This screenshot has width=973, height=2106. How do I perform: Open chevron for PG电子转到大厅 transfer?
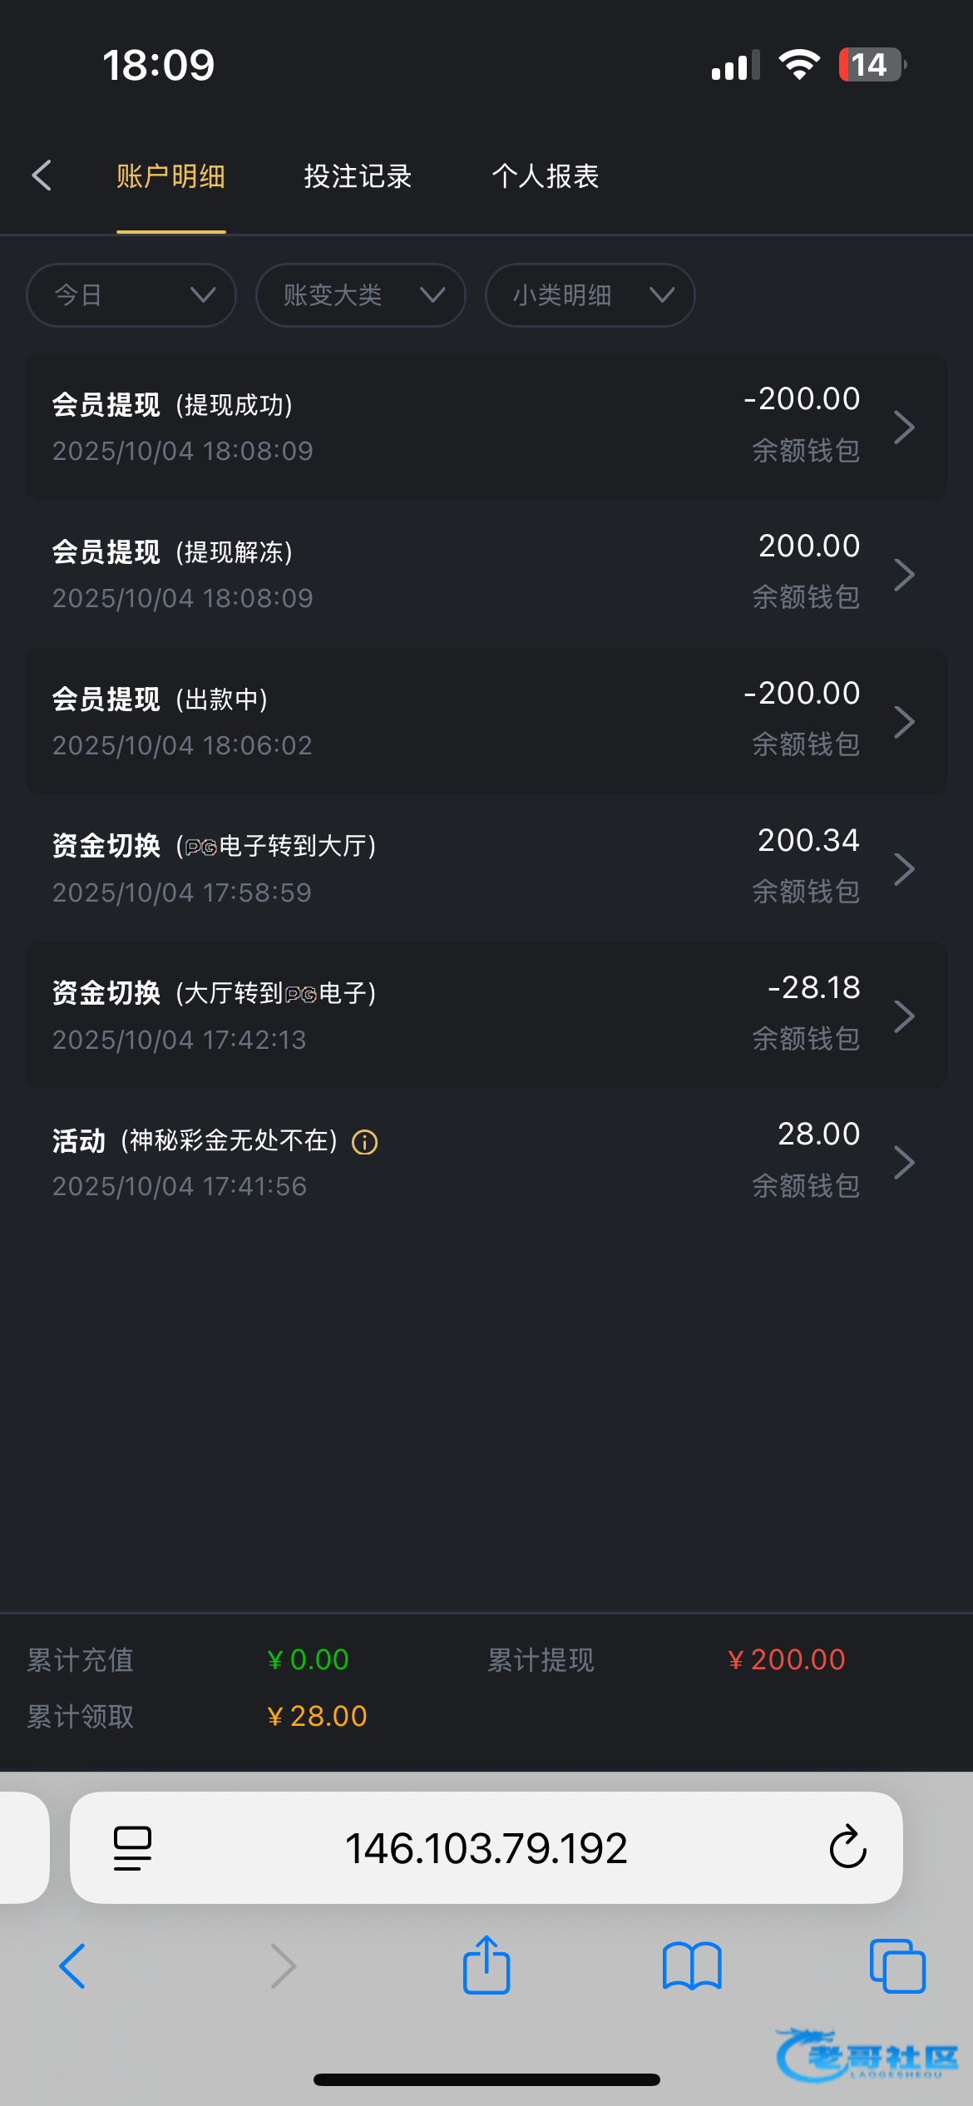(x=904, y=869)
